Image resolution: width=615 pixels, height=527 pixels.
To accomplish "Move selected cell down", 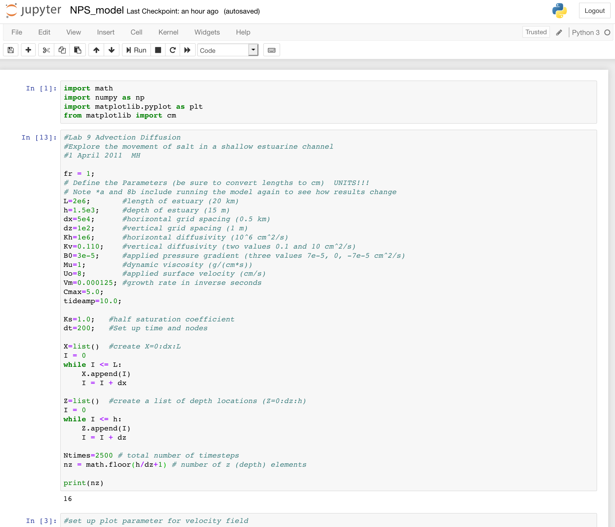I will [112, 50].
